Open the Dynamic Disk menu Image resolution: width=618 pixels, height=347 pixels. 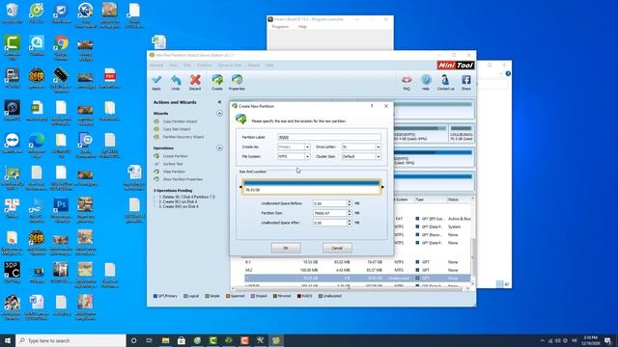coord(230,66)
